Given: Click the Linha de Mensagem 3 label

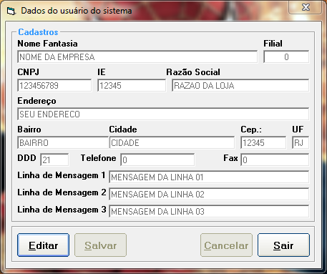Looking at the screenshot, I should point(62,210).
